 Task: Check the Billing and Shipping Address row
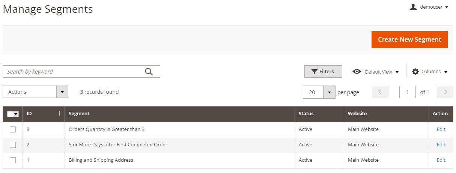click(x=13, y=160)
